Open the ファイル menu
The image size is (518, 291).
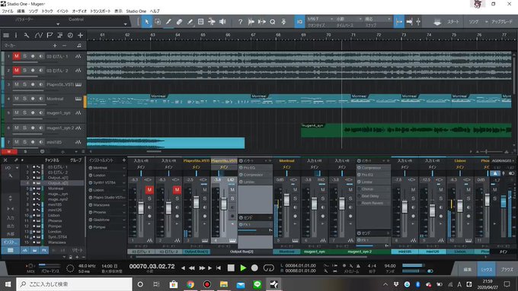tap(8, 11)
